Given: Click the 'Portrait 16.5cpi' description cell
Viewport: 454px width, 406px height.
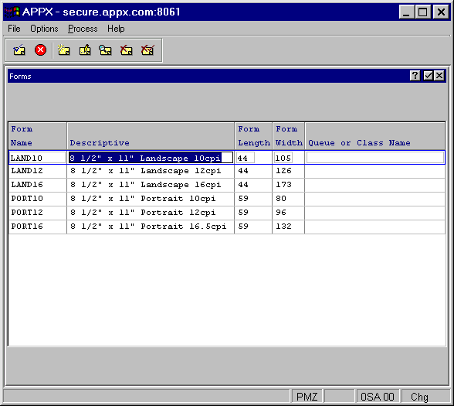Looking at the screenshot, I should pos(151,227).
